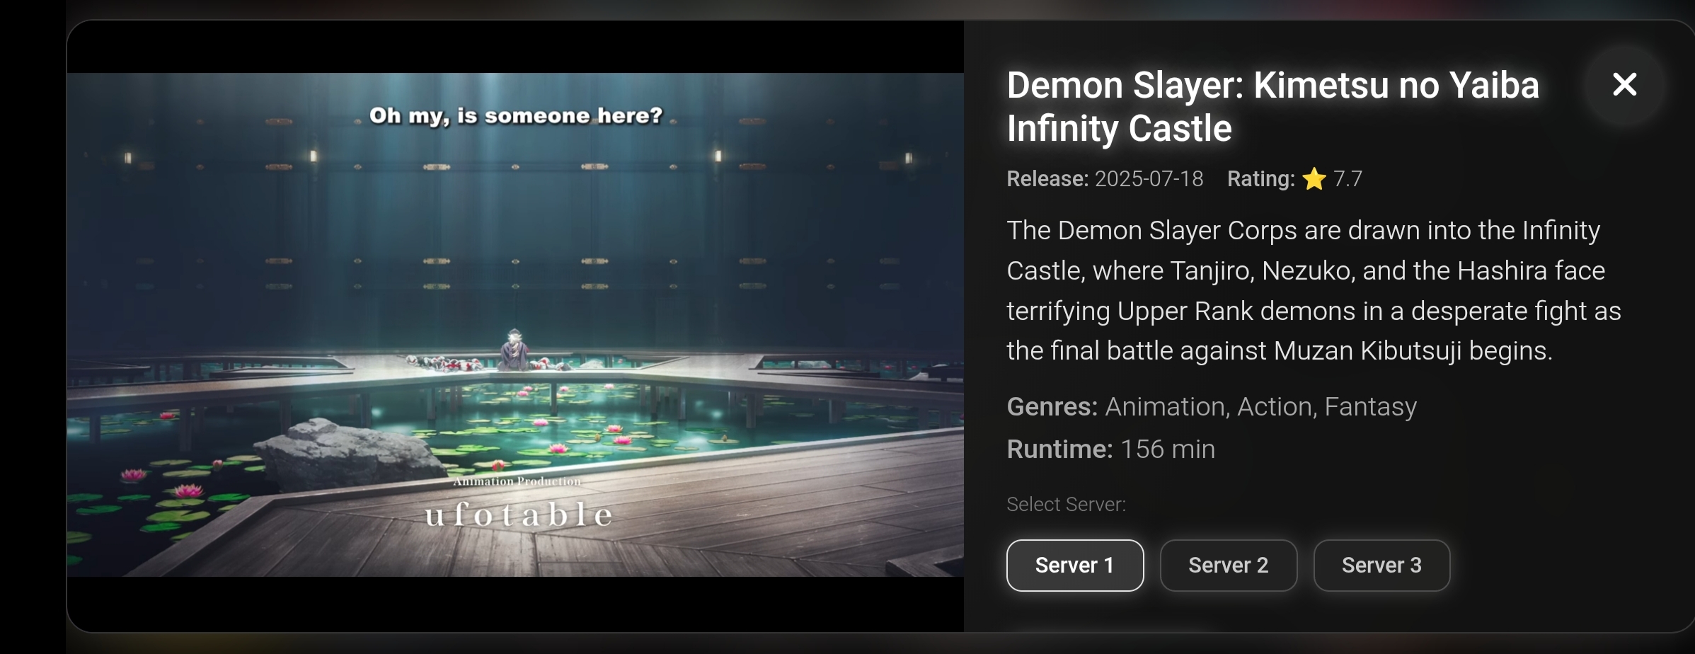Click the yellow rating star icon
Screen dimensions: 1695x654
(1314, 179)
